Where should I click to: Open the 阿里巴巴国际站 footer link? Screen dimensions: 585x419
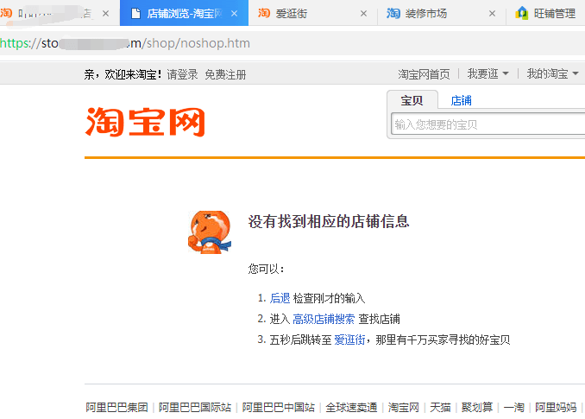(x=195, y=407)
